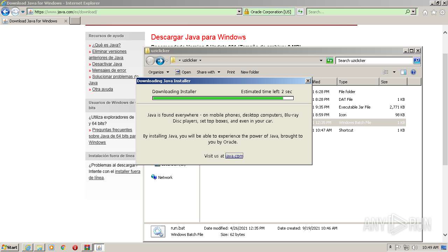Viewport: 448px width, 252px height.
Task: Open the Share with menu
Action: point(208,72)
